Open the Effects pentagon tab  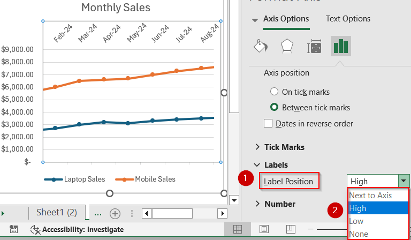pos(287,47)
